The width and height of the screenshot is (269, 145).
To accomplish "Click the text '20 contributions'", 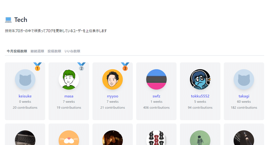I will (25, 107).
